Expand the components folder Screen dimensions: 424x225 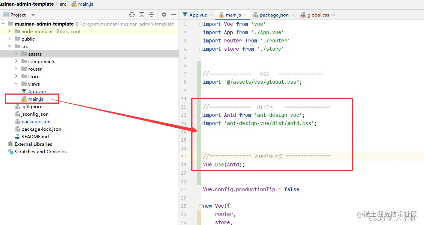pyautogui.click(x=16, y=61)
